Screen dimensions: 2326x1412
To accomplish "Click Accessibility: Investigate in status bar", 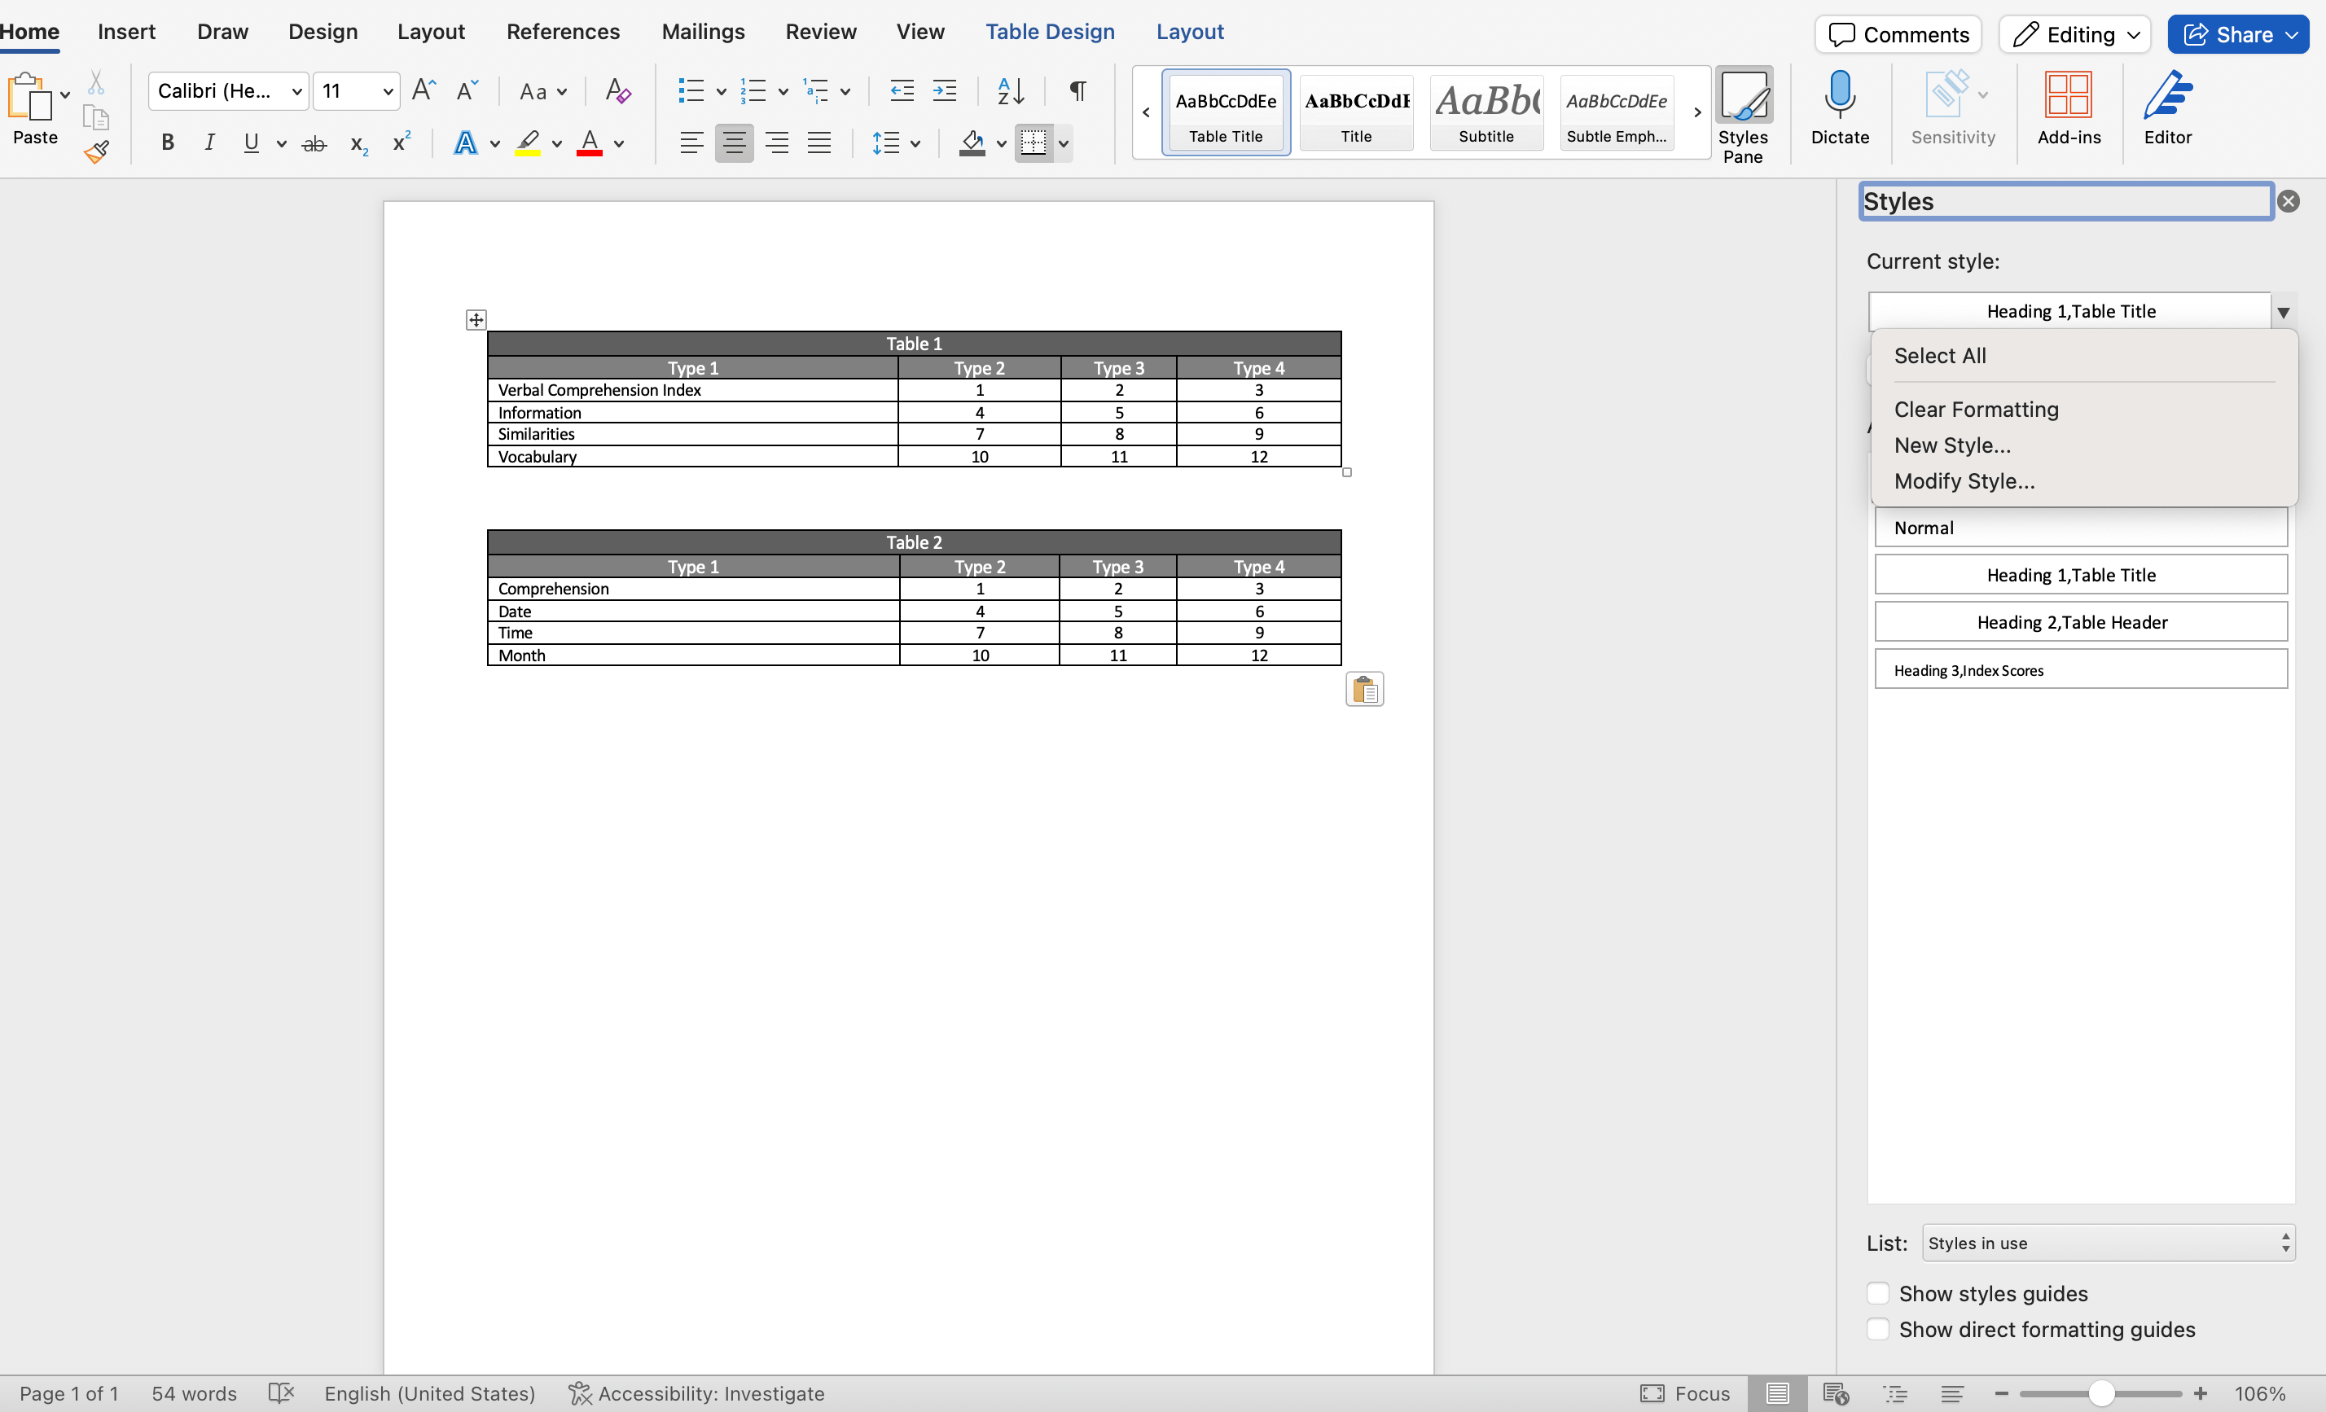I will [x=696, y=1393].
